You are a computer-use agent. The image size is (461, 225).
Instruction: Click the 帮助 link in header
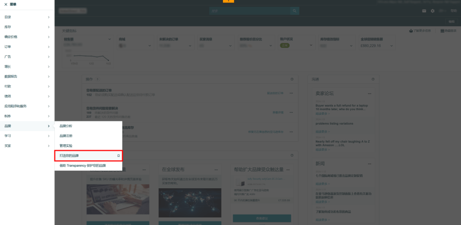click(453, 11)
